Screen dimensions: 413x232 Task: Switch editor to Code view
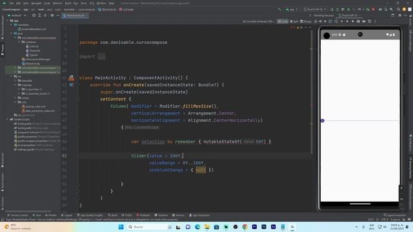click(283, 21)
